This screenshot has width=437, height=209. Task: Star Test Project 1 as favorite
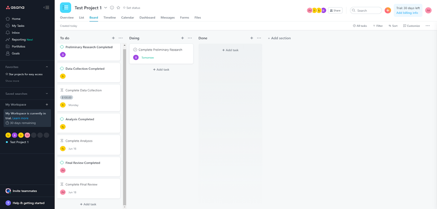118,8
